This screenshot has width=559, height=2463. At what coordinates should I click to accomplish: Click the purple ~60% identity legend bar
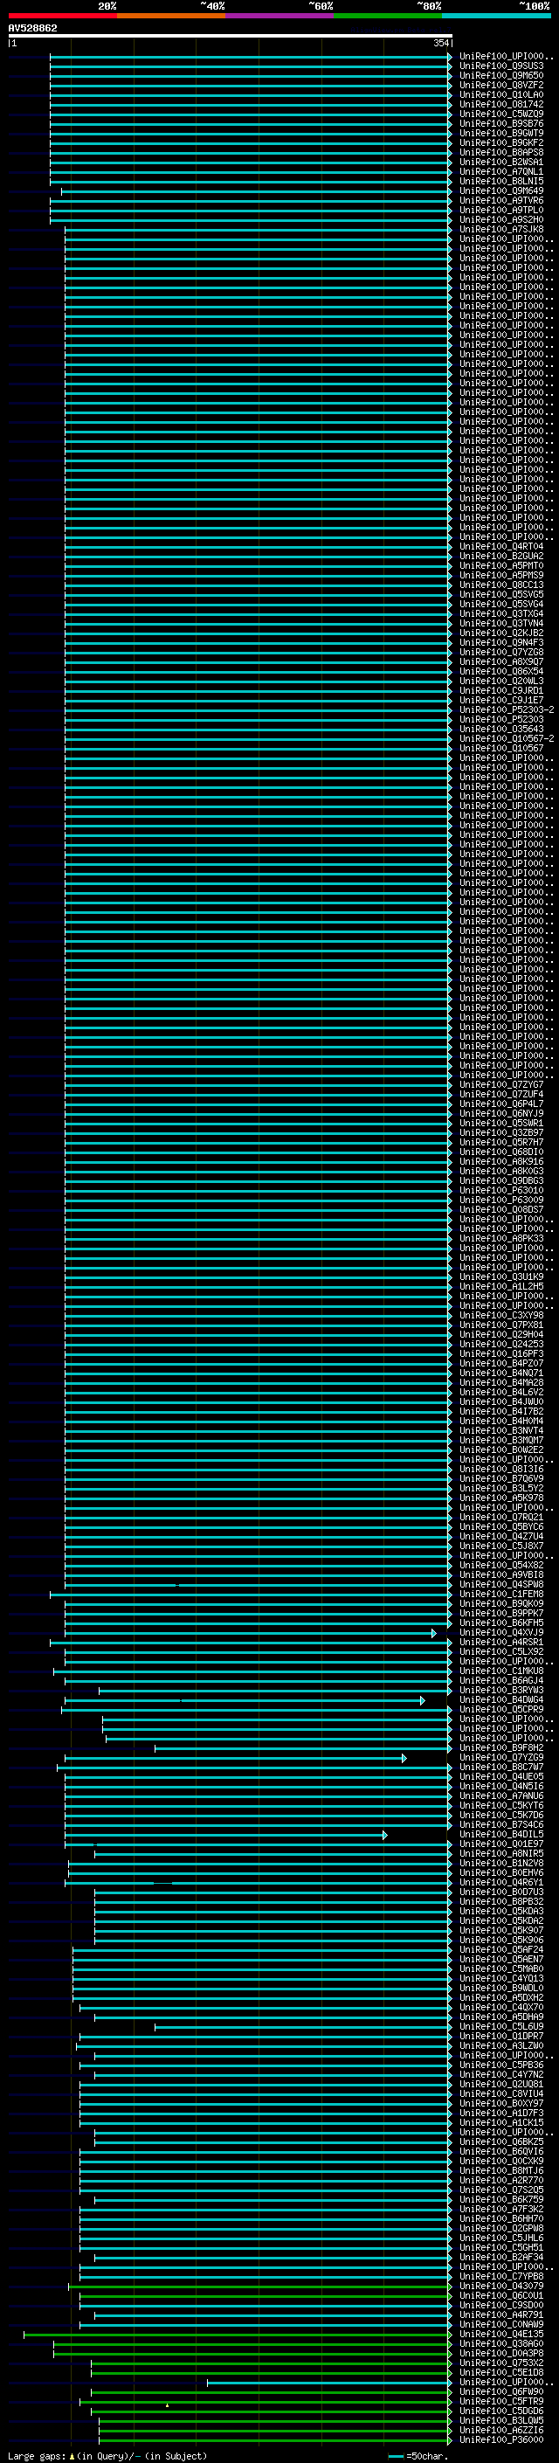[280, 17]
